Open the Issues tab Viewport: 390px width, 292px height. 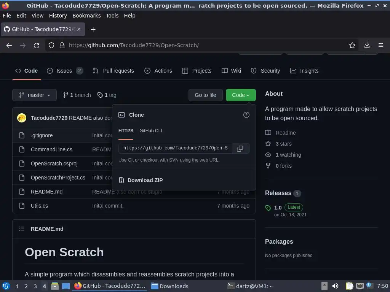(x=65, y=71)
